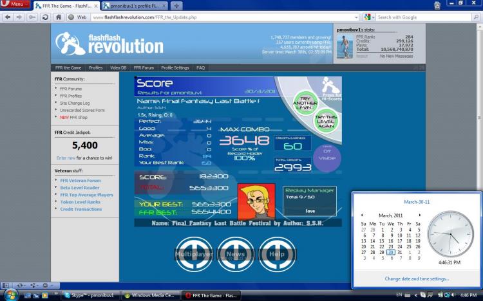The height and width of the screenshot is (301, 483).
Task: Click the analog clock face
Action: (x=450, y=234)
